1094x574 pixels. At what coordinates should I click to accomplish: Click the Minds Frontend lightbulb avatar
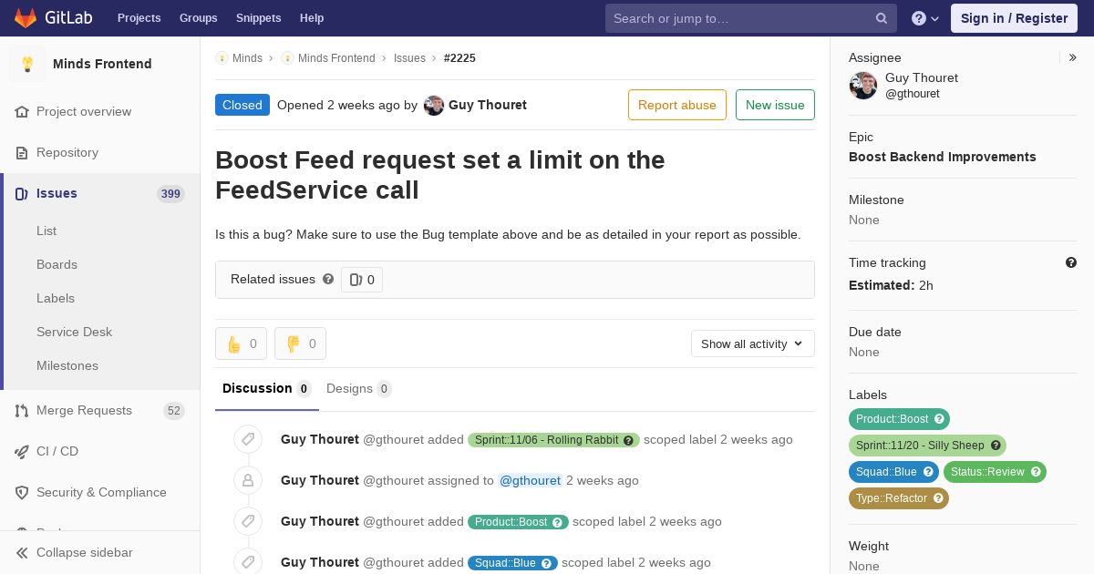tap(27, 64)
